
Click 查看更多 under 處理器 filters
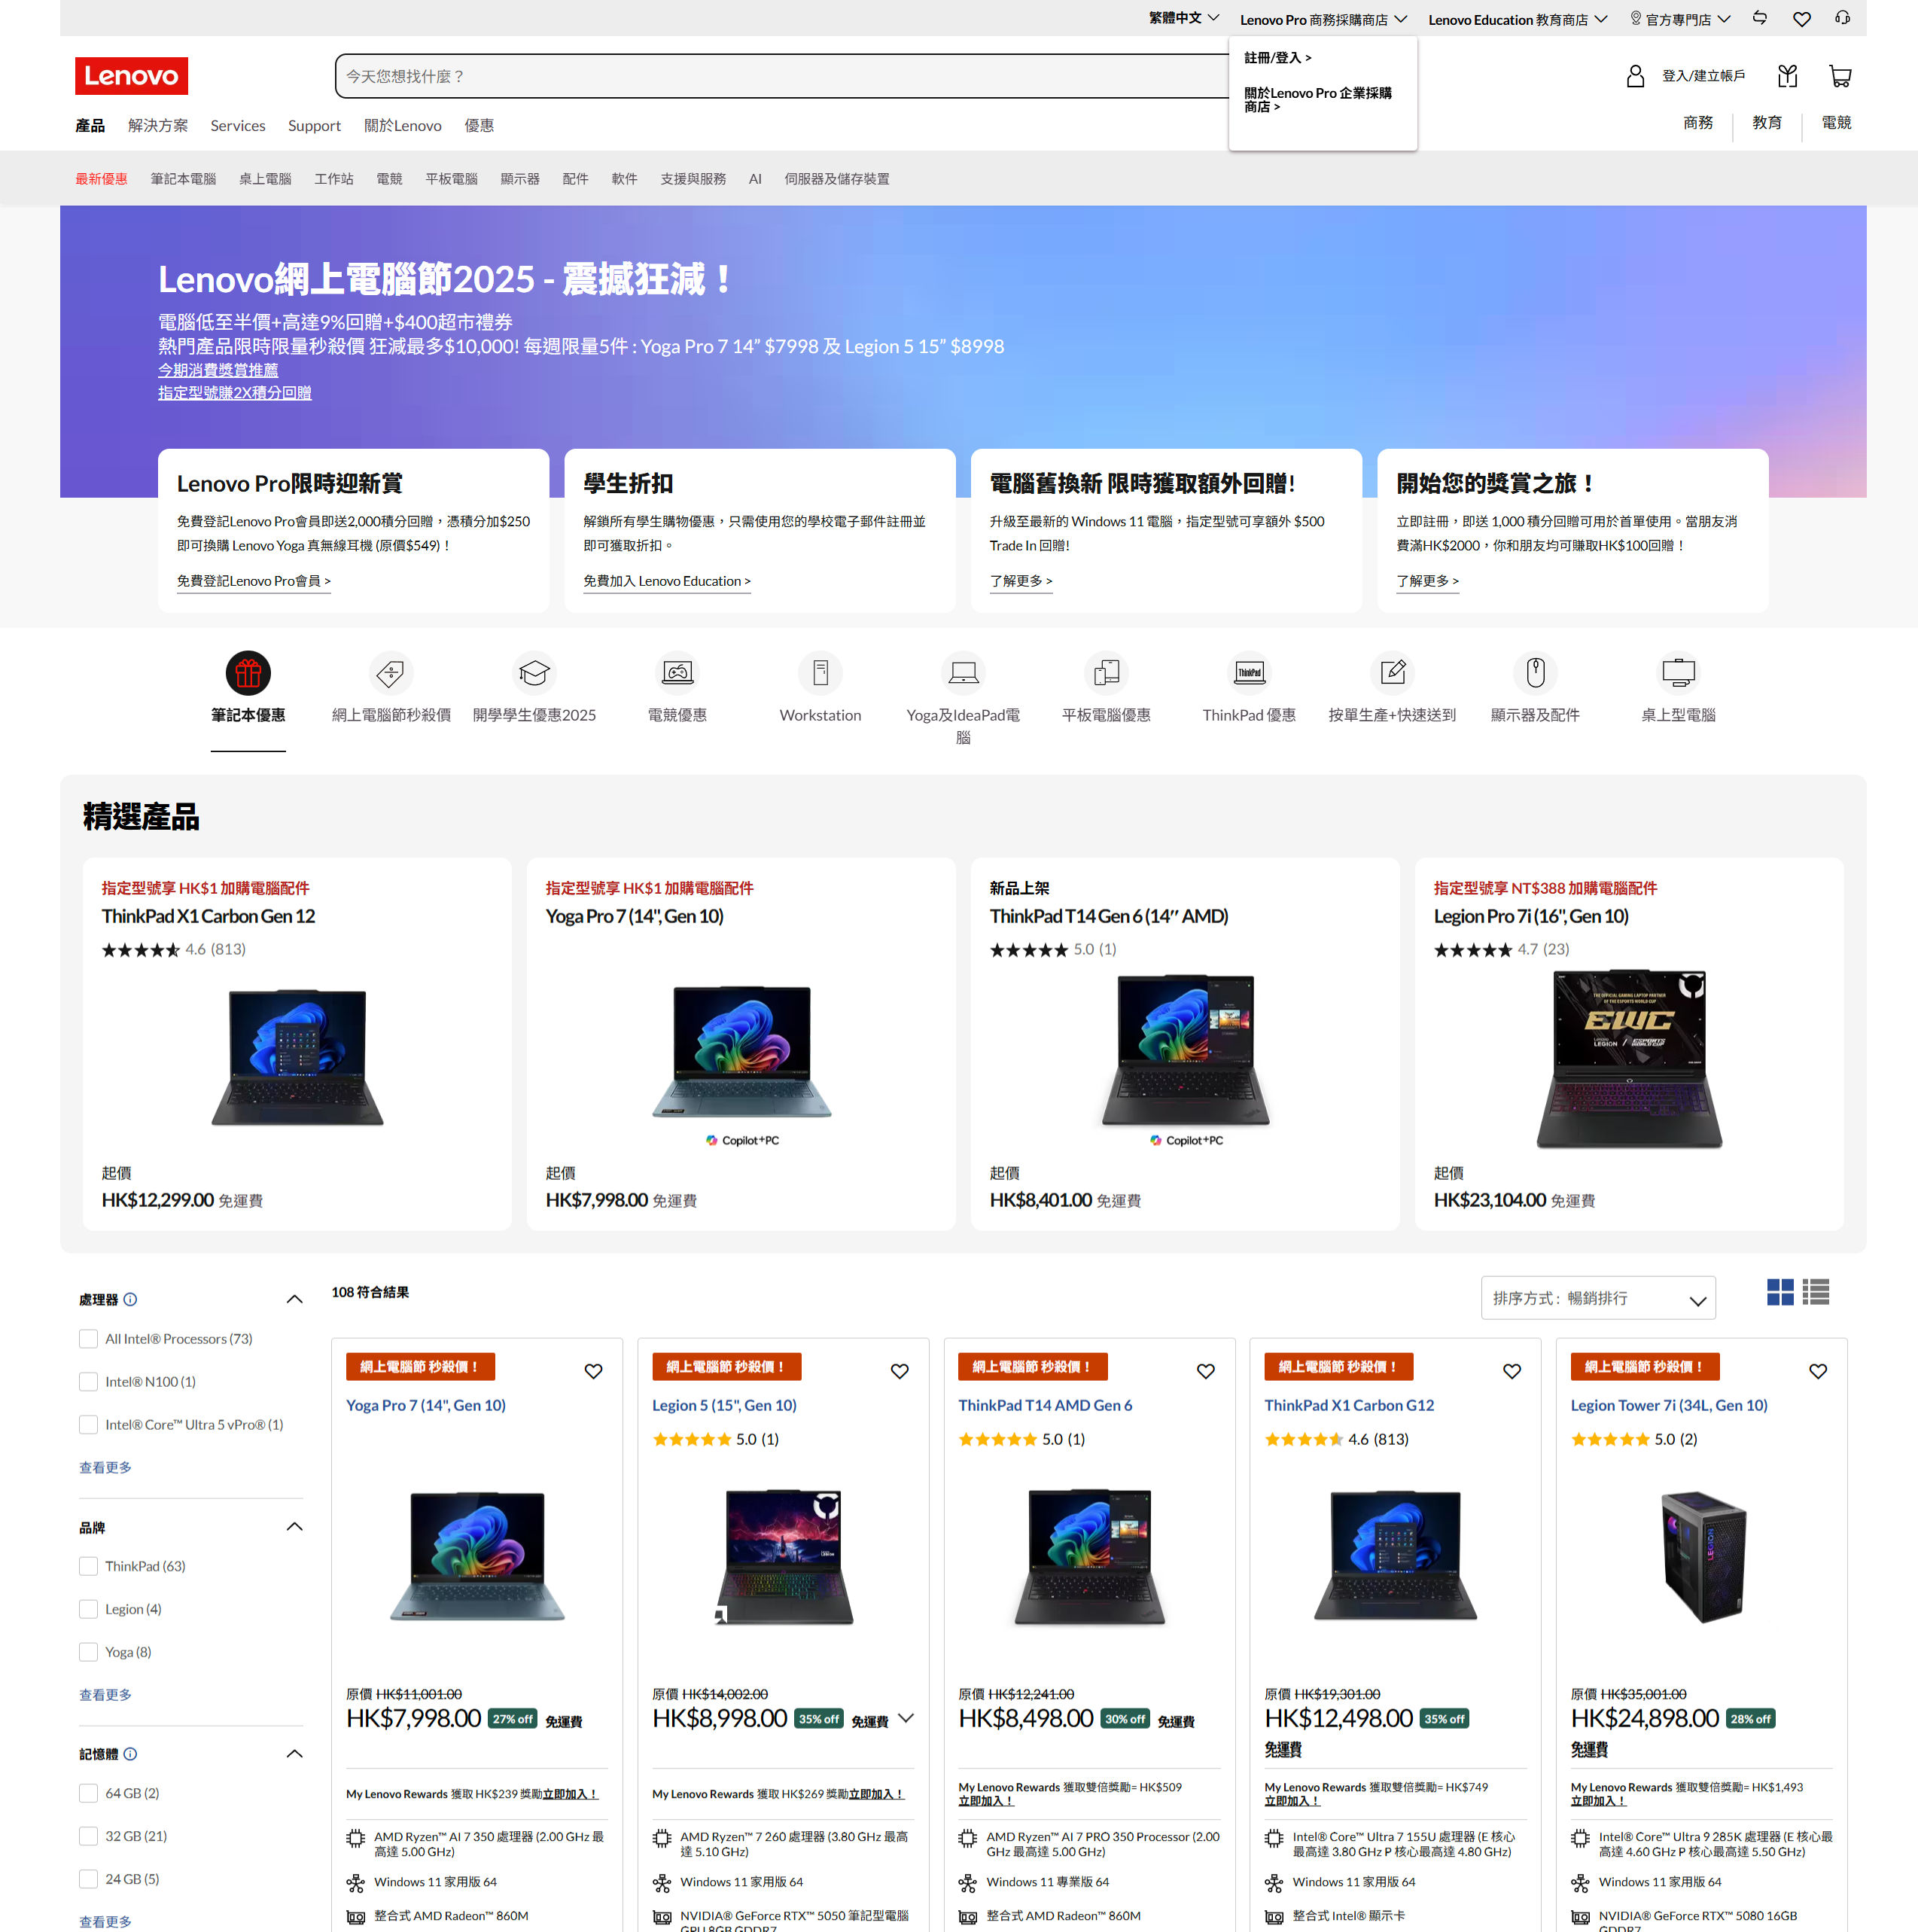pyautogui.click(x=105, y=1467)
